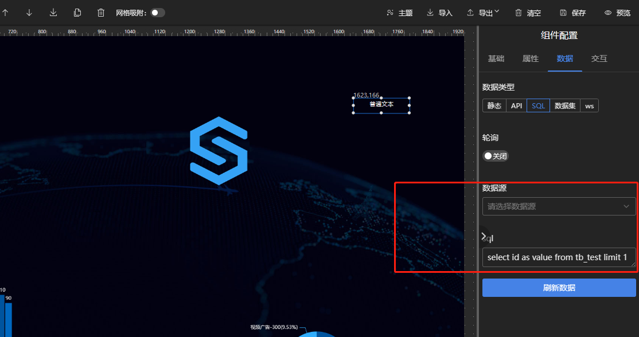Save the design with 保存
Viewport: 639px width, 337px height.
(x=572, y=13)
